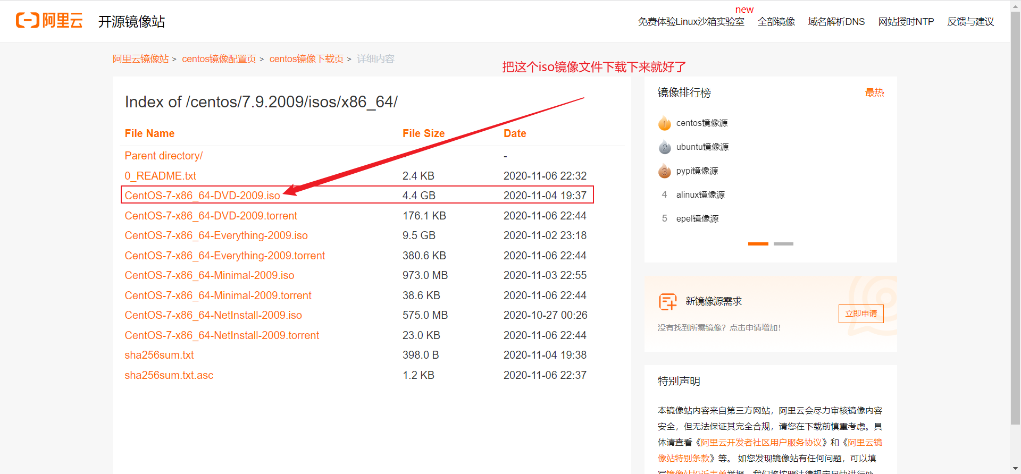Download CentOS-7-x86_64-DVD-2009.iso
This screenshot has width=1021, height=474.
[202, 196]
